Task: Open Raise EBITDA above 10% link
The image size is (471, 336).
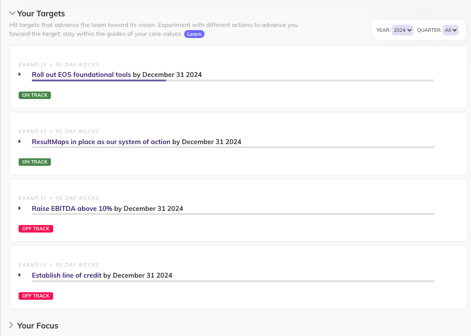Action: (72, 209)
